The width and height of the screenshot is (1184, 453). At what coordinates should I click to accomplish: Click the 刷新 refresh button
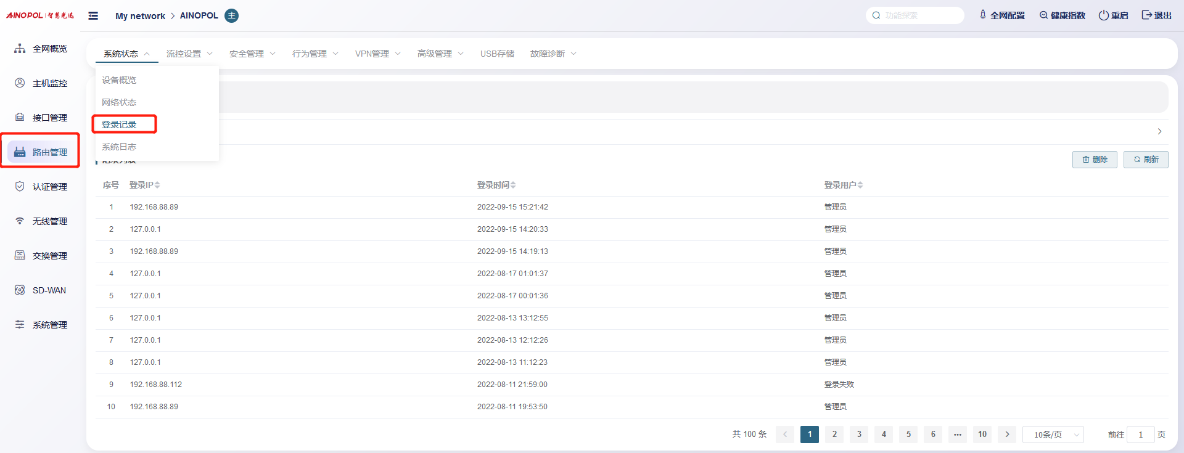pyautogui.click(x=1146, y=160)
